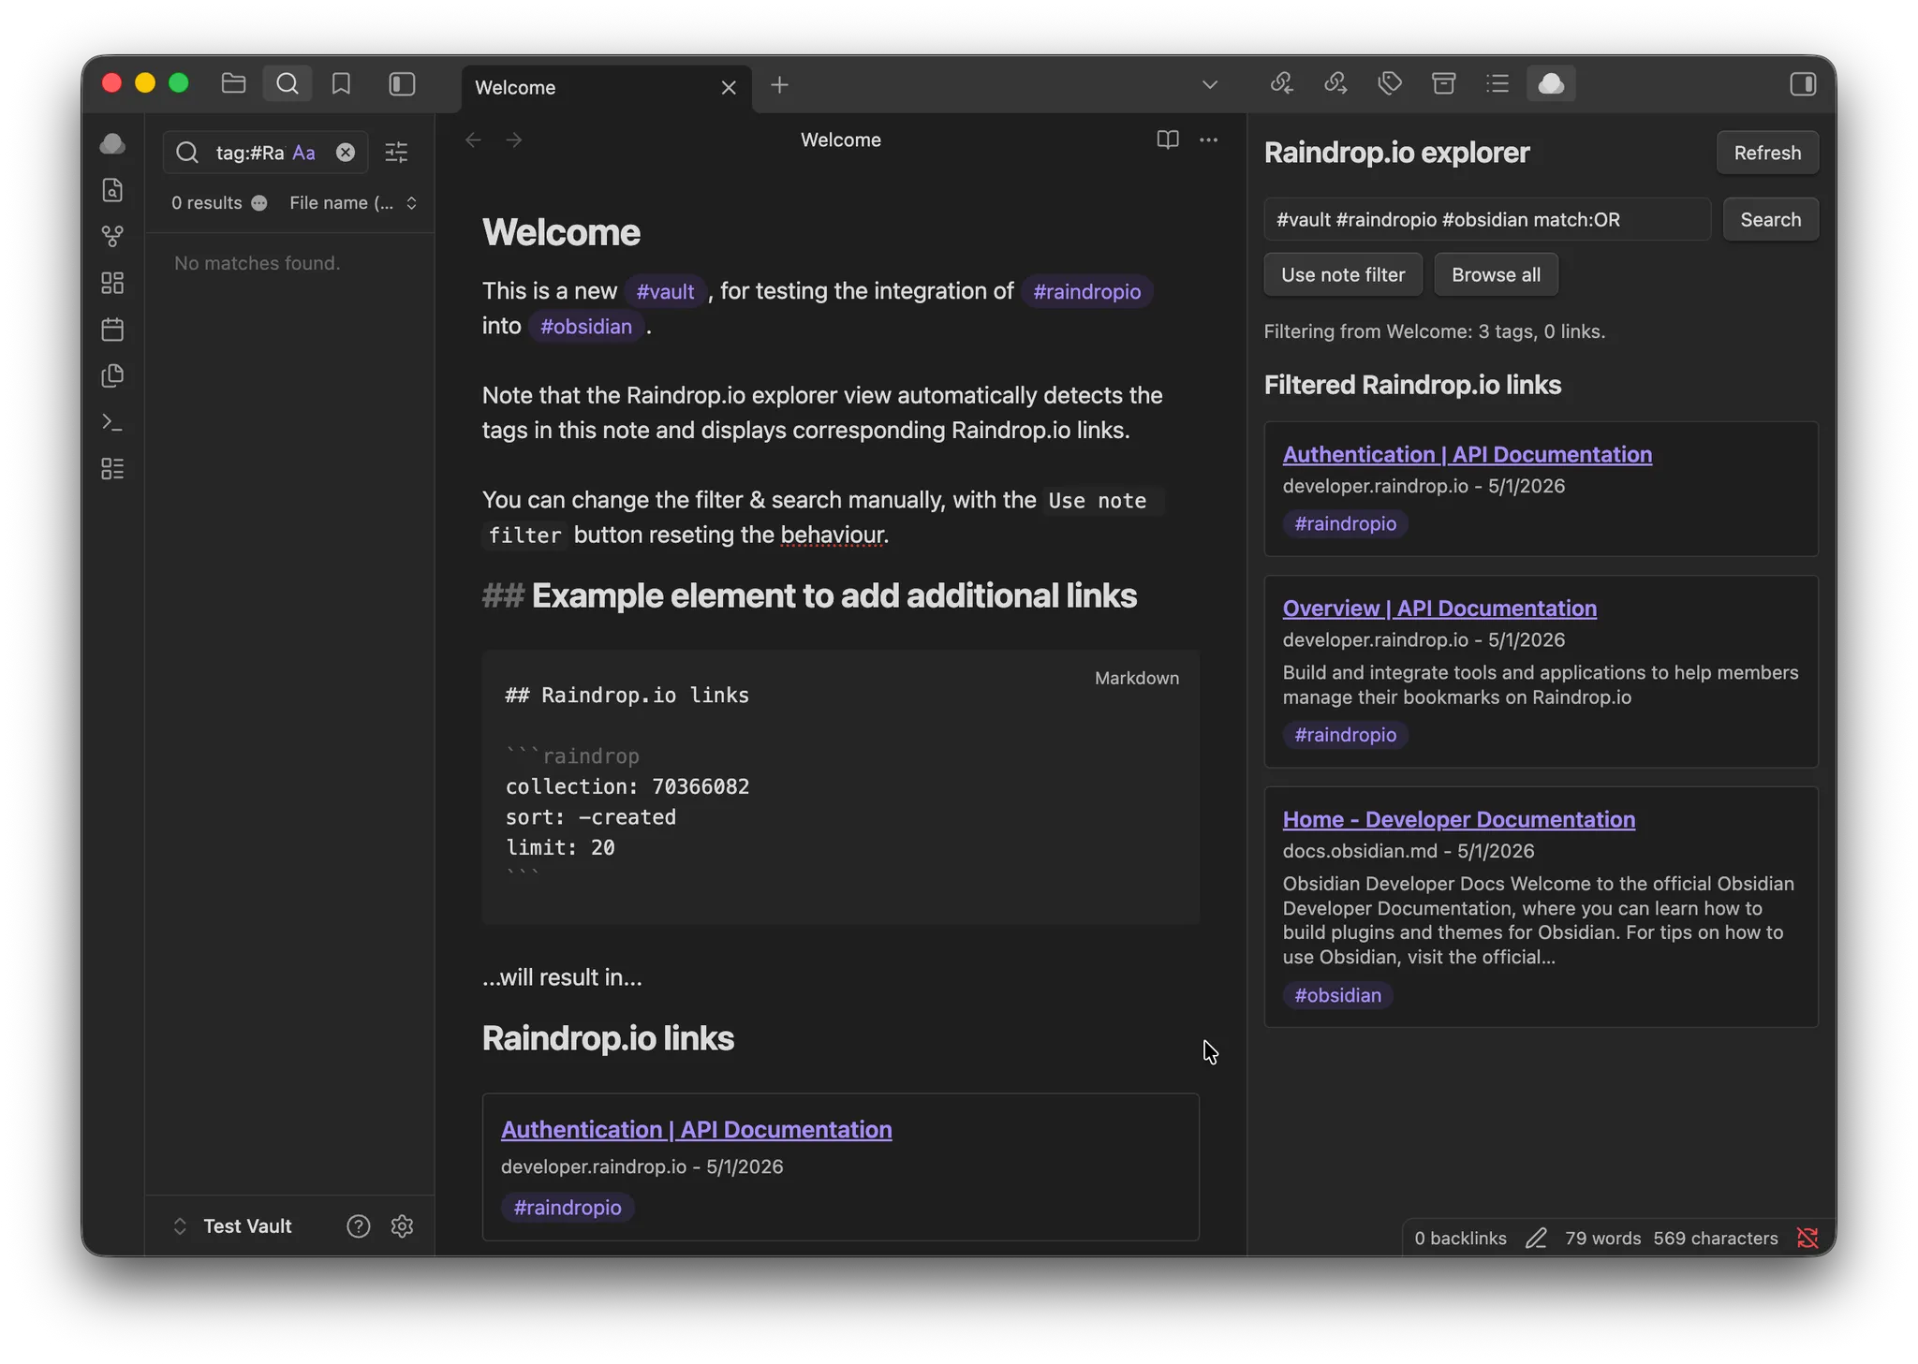
Task: Toggle editing mode pencil in status bar
Action: pos(1536,1238)
